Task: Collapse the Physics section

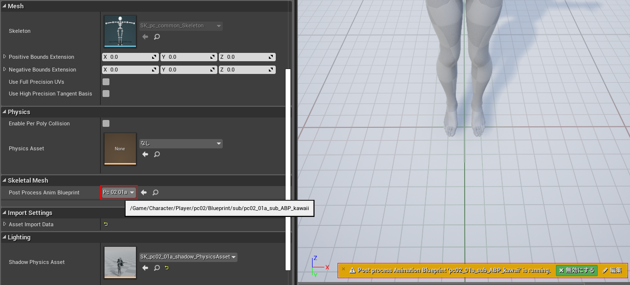Action: pyautogui.click(x=4, y=112)
